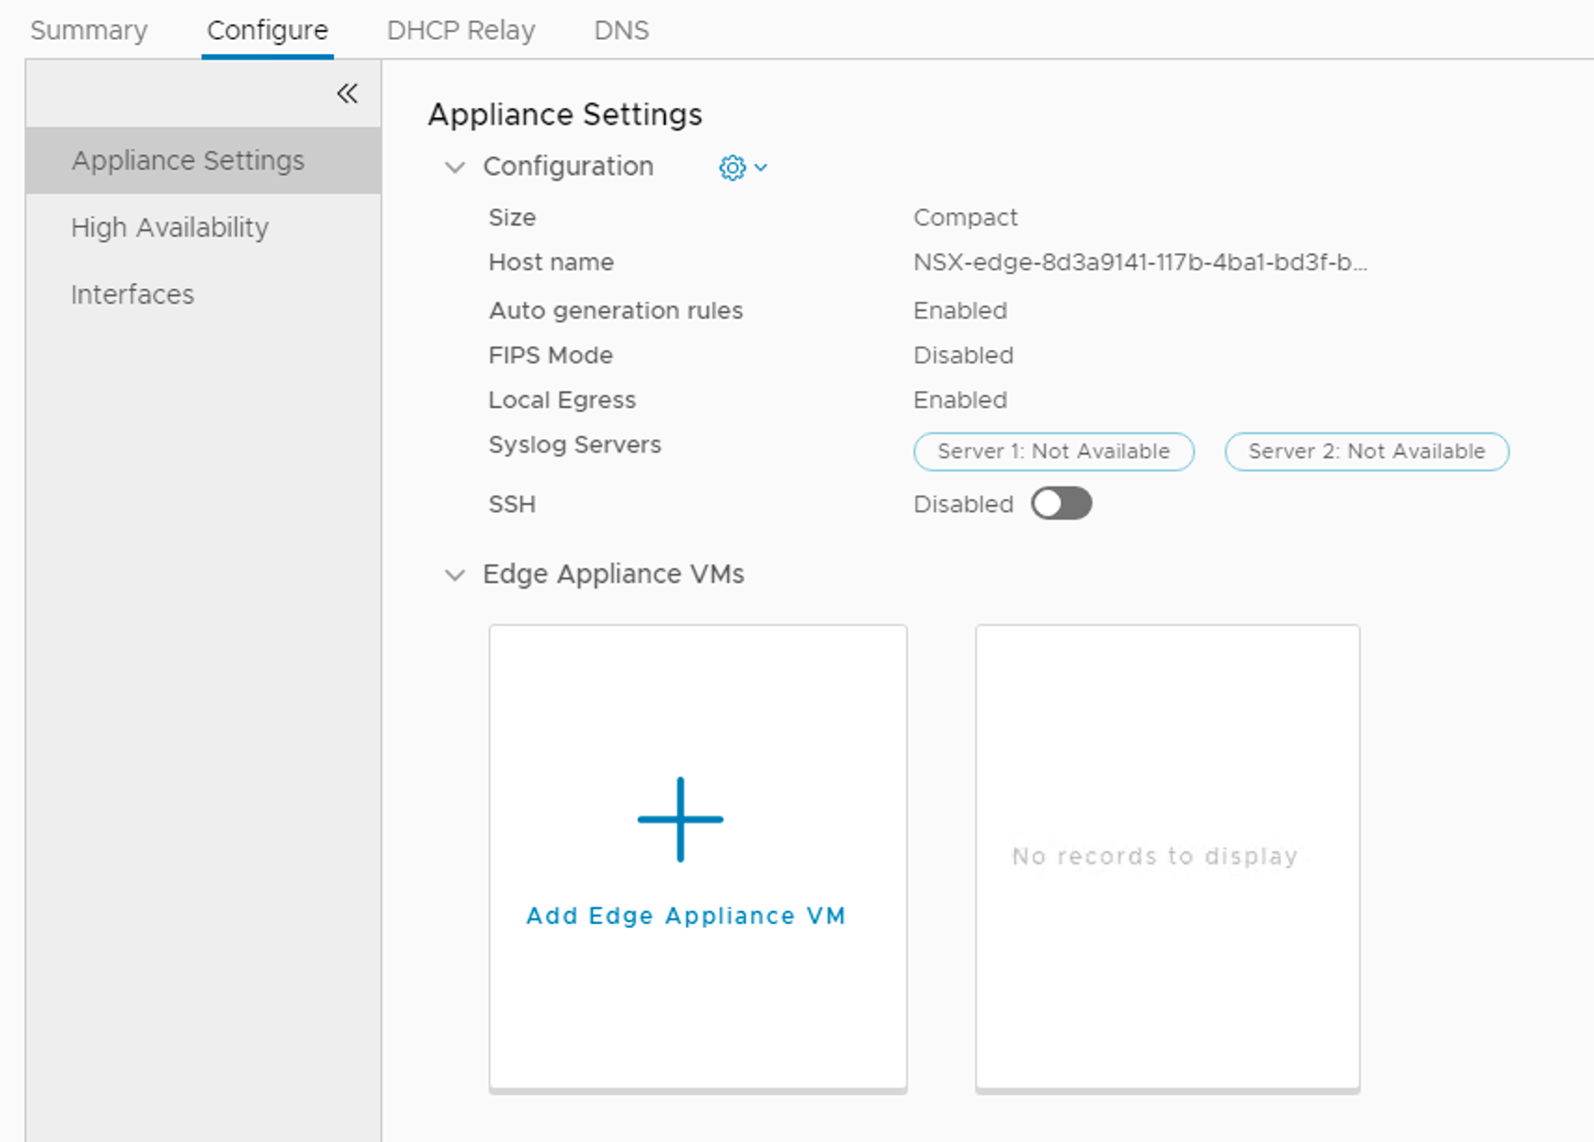Image resolution: width=1594 pixels, height=1142 pixels.
Task: Click the truncated NSX-edge host name value
Action: coord(1139,263)
